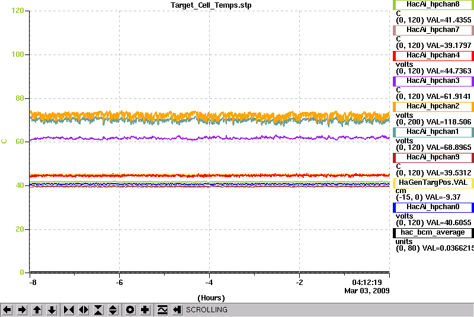Click the VAL=61.9141 reading
Viewport: 474px width, 317px height.
point(449,97)
